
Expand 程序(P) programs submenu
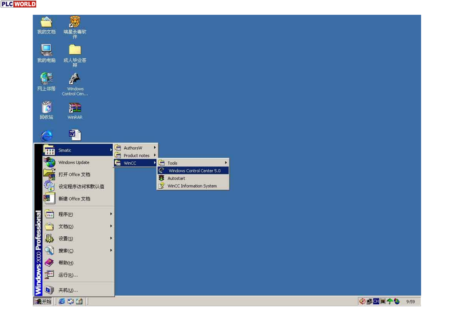click(x=78, y=214)
